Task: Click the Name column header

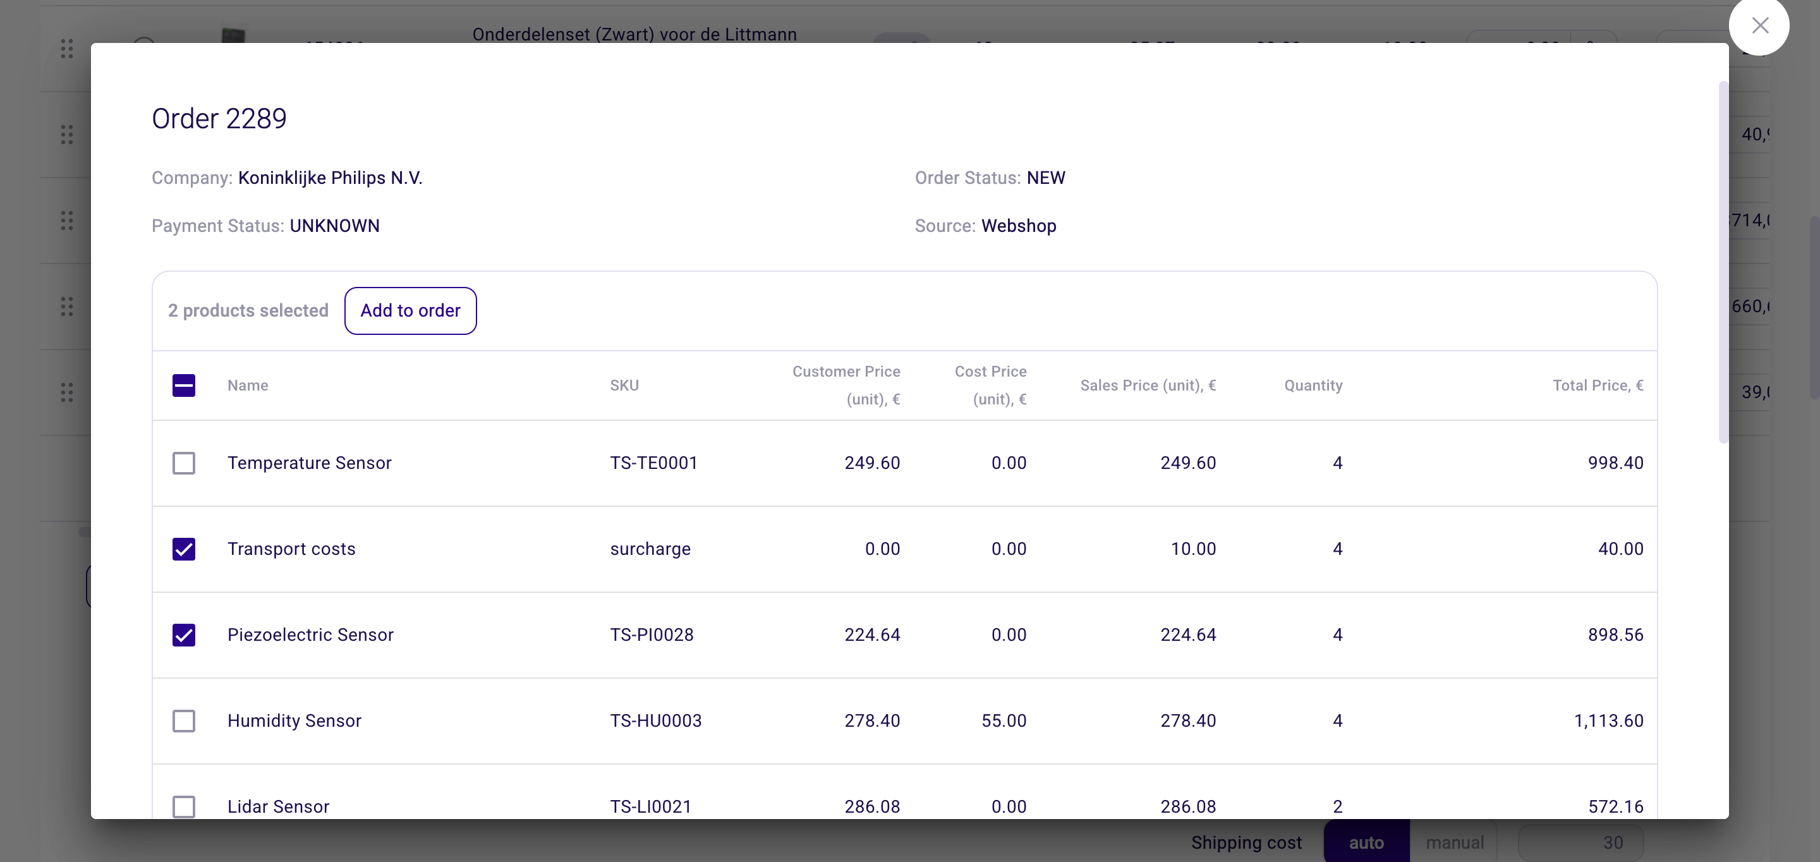Action: [248, 385]
